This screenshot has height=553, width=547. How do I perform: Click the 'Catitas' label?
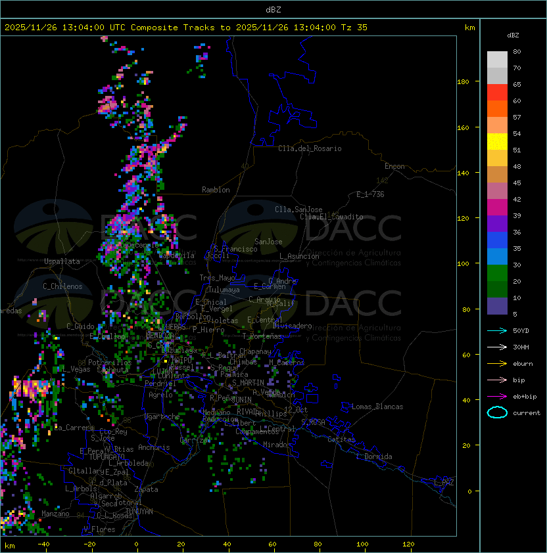click(341, 439)
